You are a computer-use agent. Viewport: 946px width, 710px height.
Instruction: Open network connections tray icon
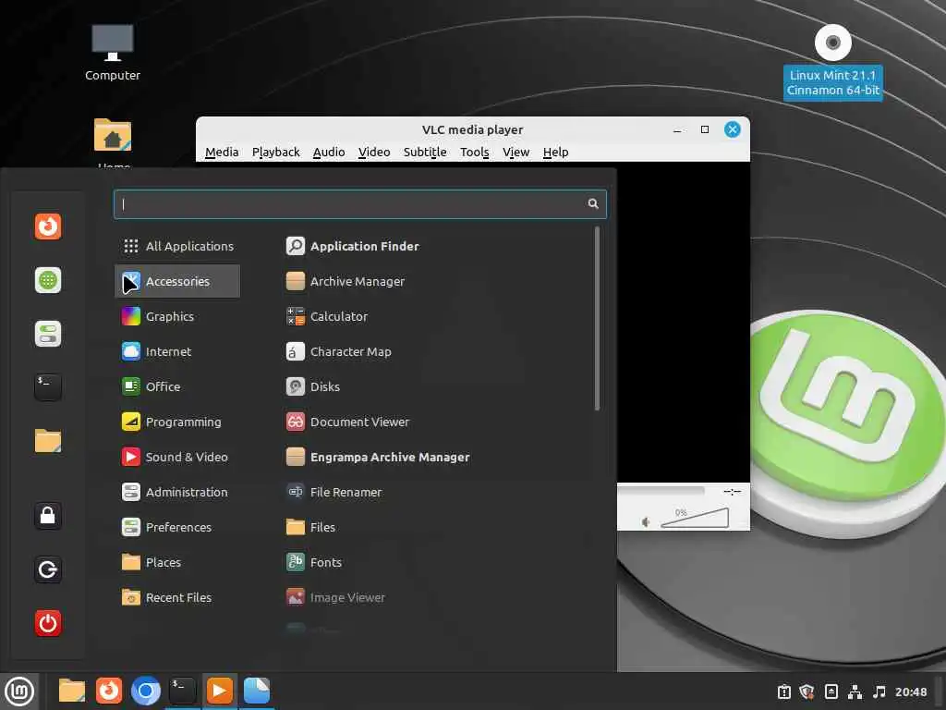pos(855,692)
